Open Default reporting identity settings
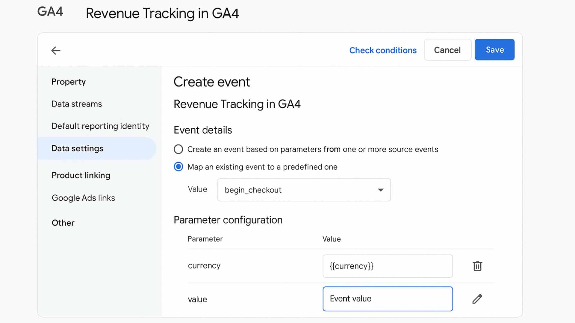Screen dimensions: 575x323 (100, 126)
